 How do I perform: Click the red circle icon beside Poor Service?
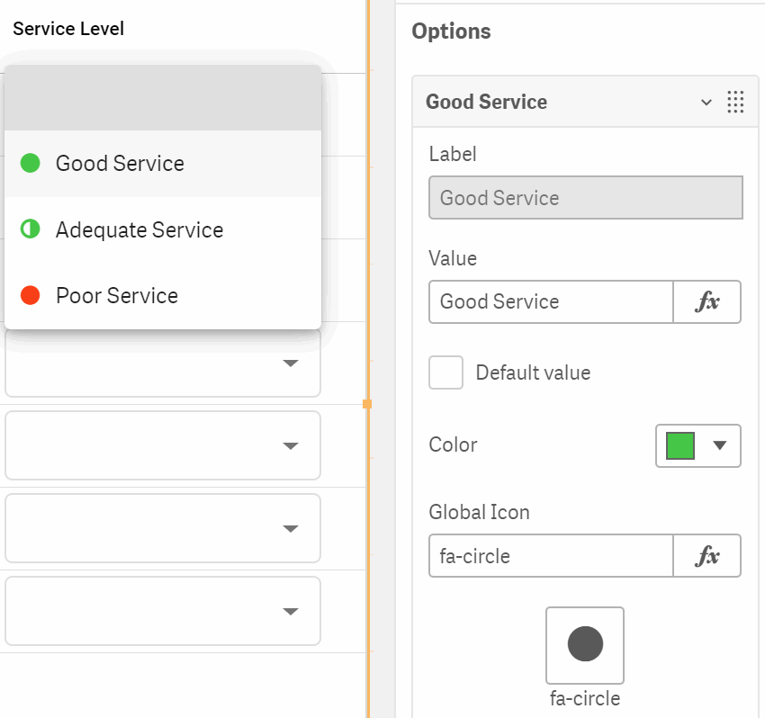31,295
